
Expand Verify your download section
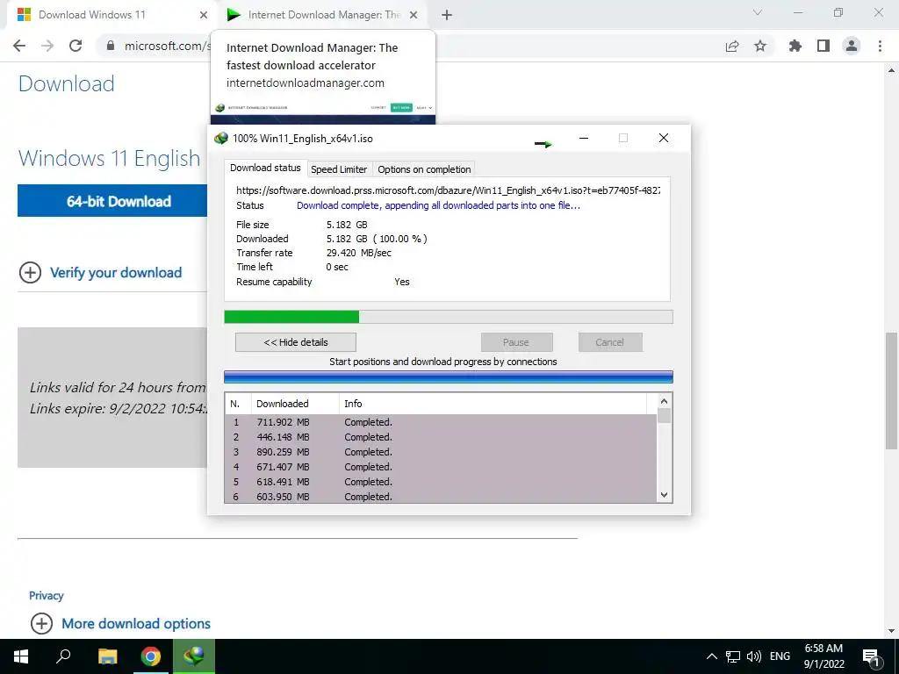click(101, 272)
